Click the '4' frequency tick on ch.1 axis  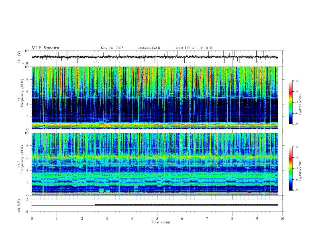click(x=28, y=104)
